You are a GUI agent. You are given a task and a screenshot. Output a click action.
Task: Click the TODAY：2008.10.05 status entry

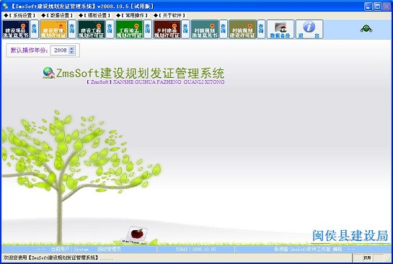pos(195,249)
